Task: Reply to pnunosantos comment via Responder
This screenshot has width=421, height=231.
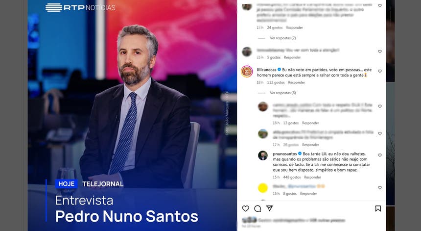Action: point(312,177)
